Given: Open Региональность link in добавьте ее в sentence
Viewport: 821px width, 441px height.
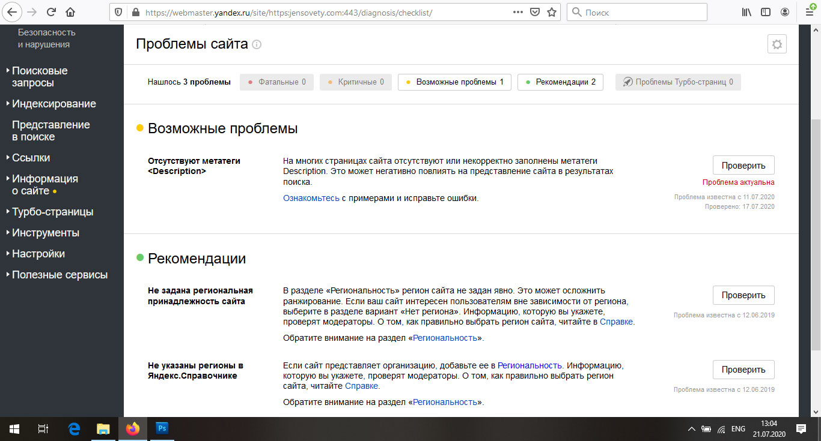Looking at the screenshot, I should click(x=530, y=365).
